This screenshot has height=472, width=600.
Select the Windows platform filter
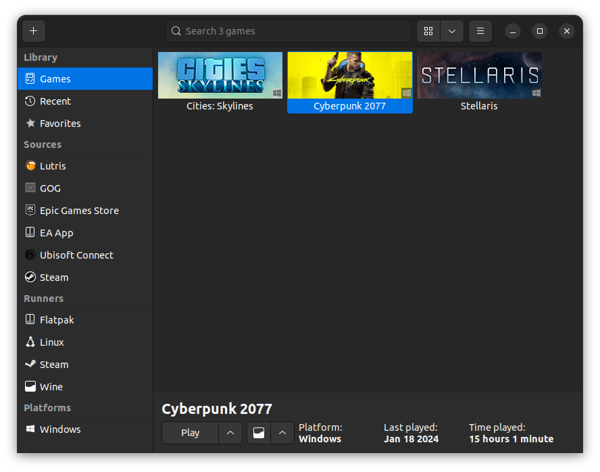pyautogui.click(x=85, y=429)
